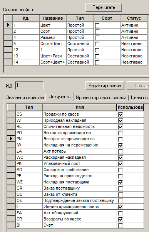Image resolution: width=149 pixels, height=232 pixels.
Task: Click the WI type cell
Action: point(29,121)
